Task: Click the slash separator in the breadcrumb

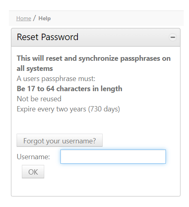Action: click(35, 18)
